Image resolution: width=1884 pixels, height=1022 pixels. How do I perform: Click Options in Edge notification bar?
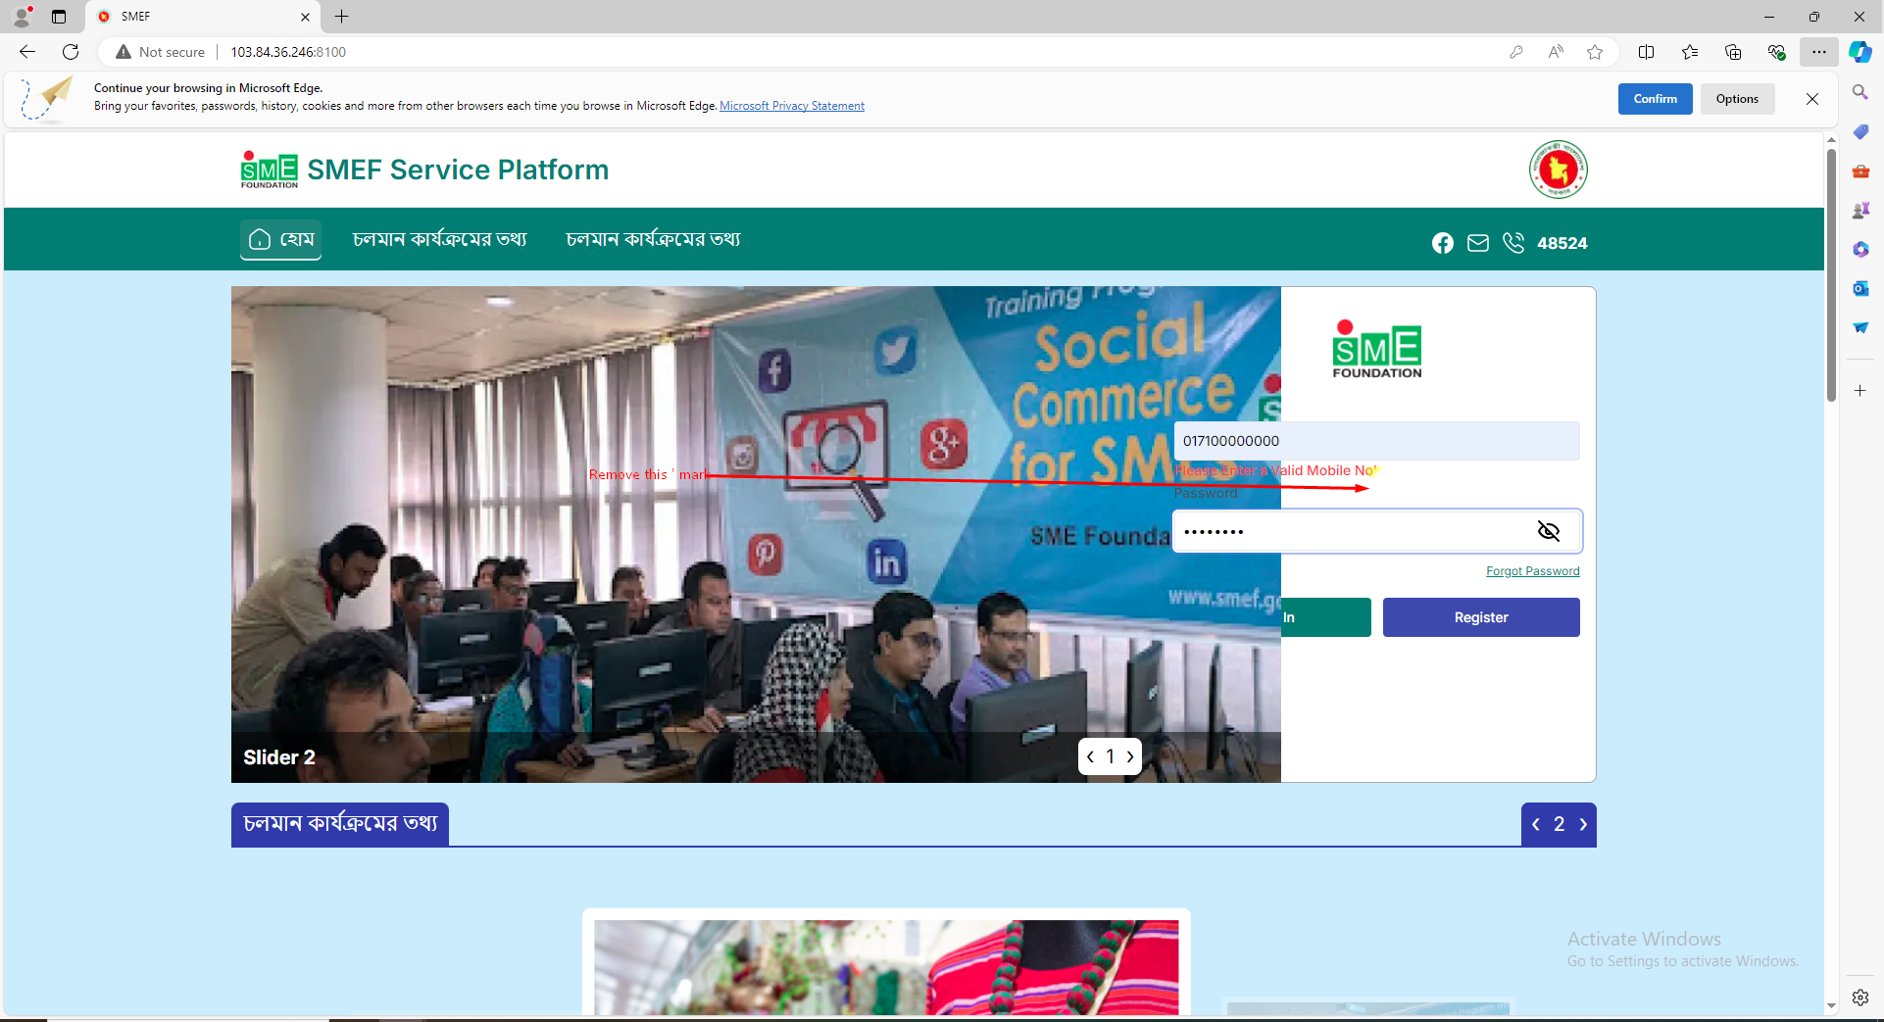1737,99
